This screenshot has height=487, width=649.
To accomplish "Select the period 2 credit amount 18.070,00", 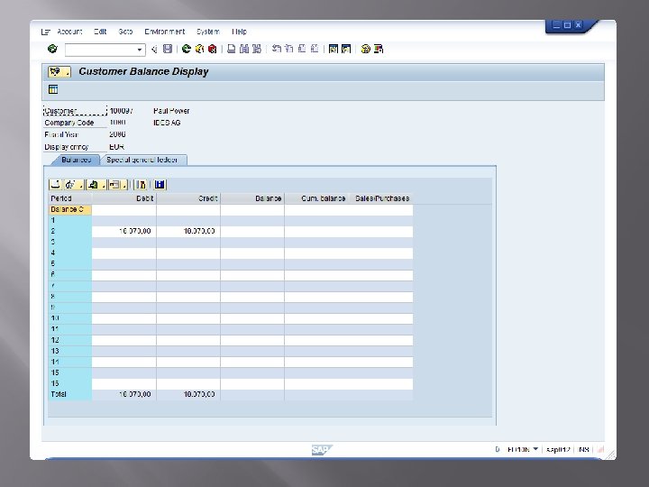I will pos(199,231).
